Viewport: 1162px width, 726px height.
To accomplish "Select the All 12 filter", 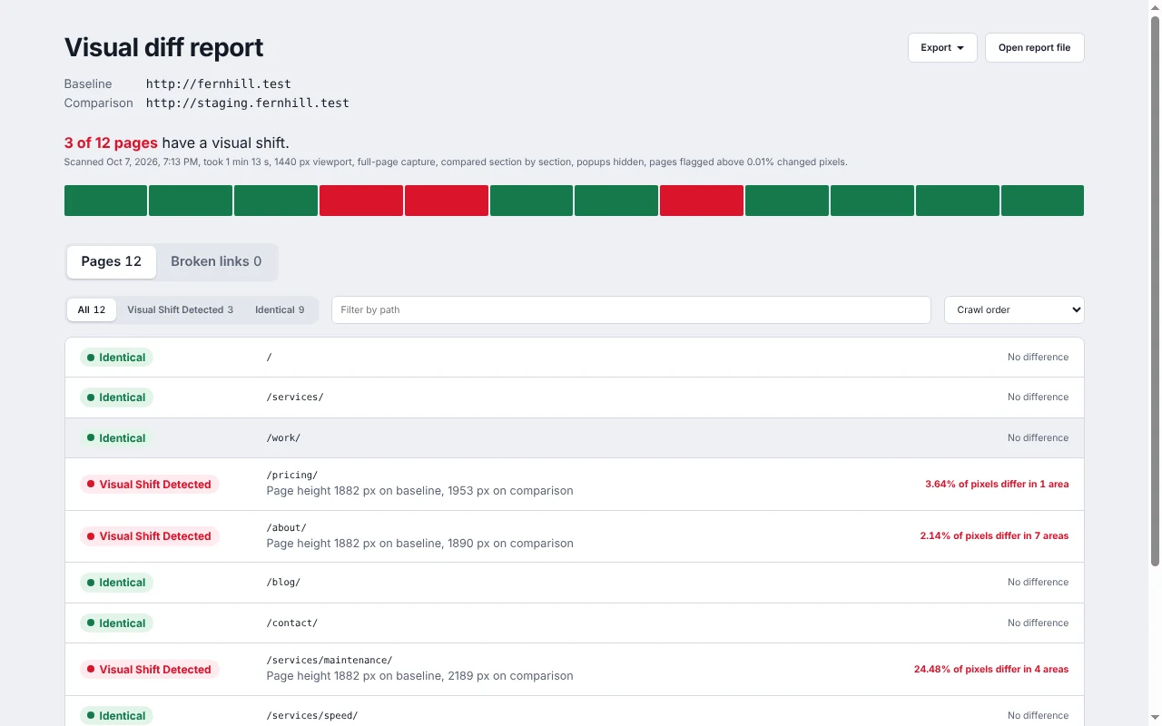I will pyautogui.click(x=92, y=309).
